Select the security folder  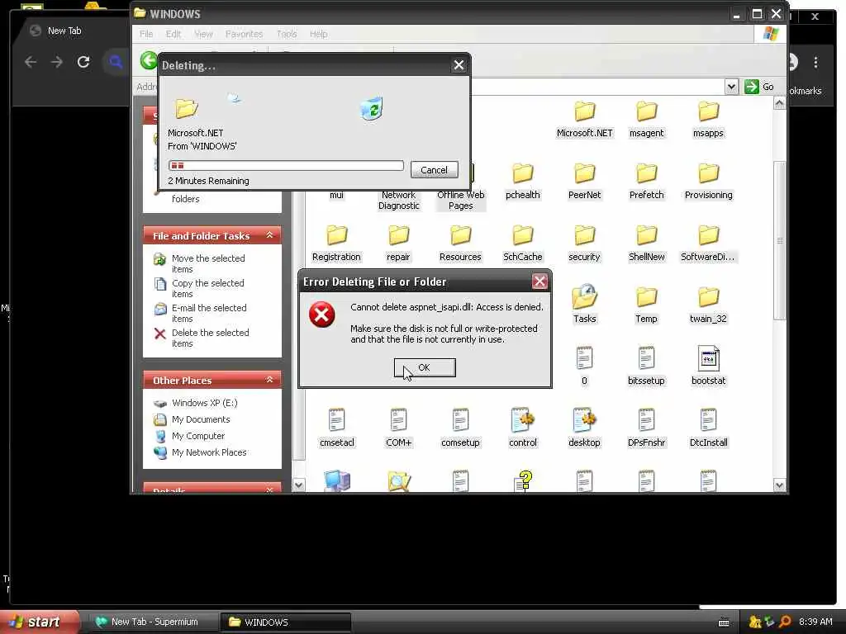(584, 244)
